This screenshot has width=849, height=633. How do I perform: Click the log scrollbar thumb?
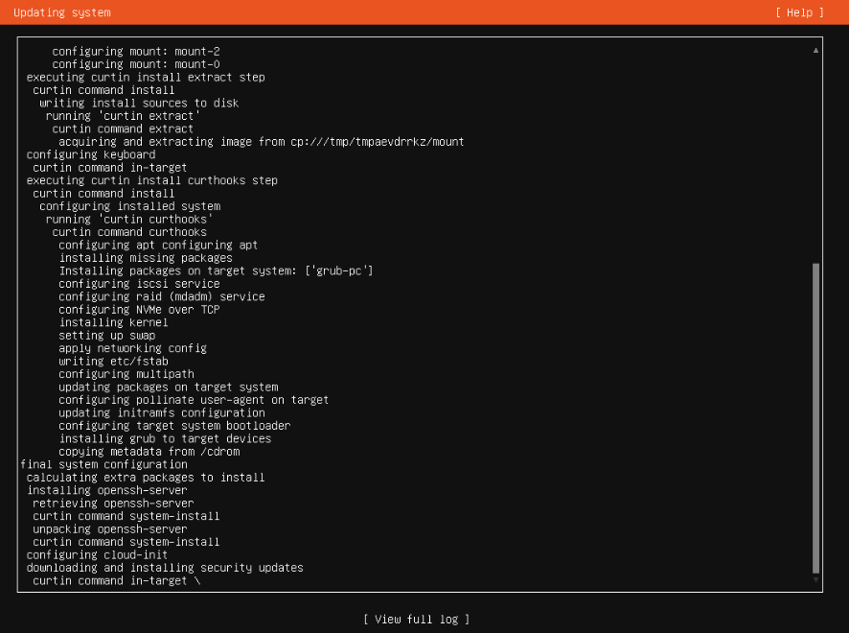[815, 417]
